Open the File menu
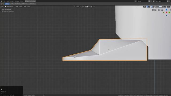This screenshot has height=96, width=171. (x=5, y=1)
